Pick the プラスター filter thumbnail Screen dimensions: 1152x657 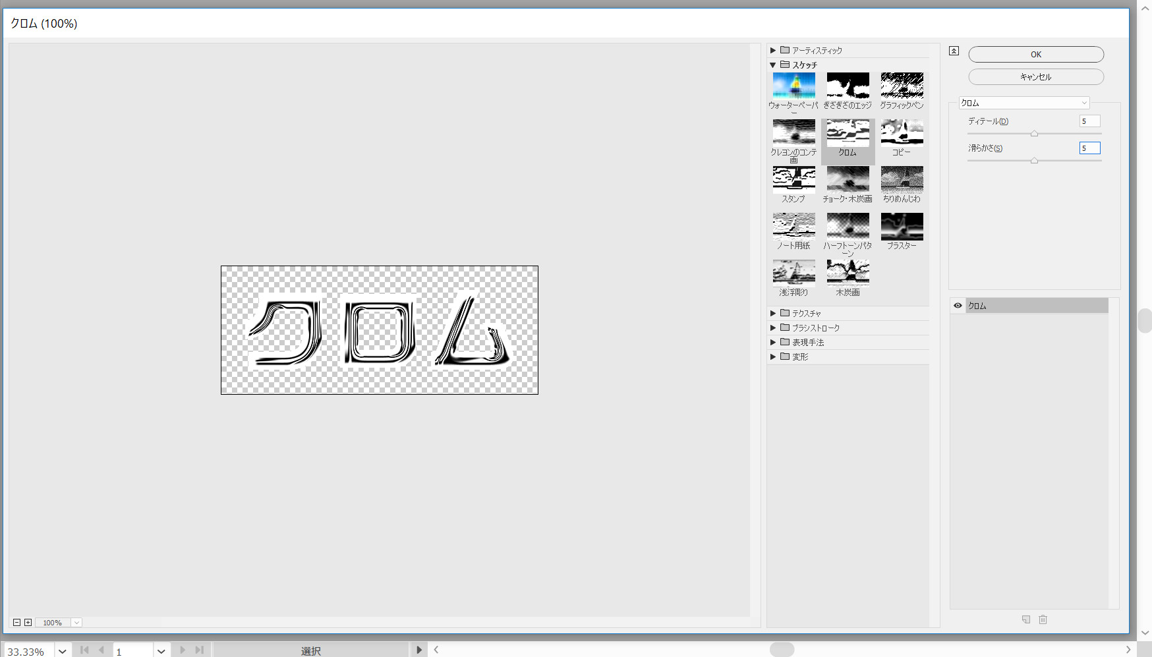tap(902, 226)
